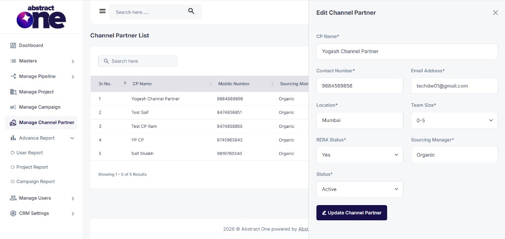Close the Edit Channel Partner panel
This screenshot has height=239, width=505.
click(495, 12)
